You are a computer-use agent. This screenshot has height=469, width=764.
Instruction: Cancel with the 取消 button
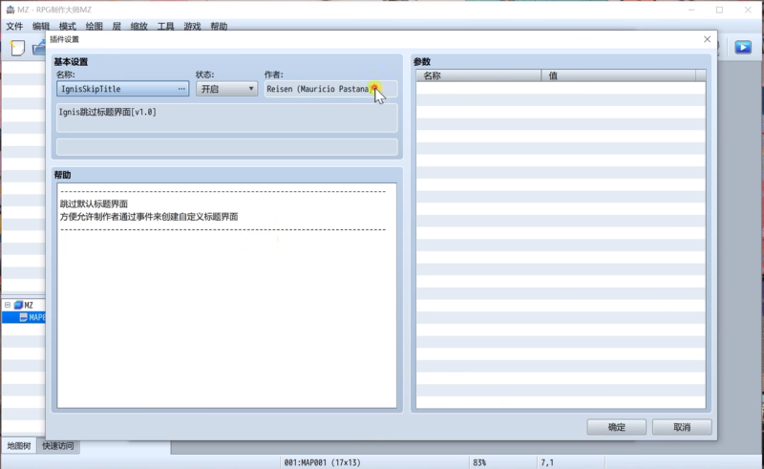click(682, 427)
